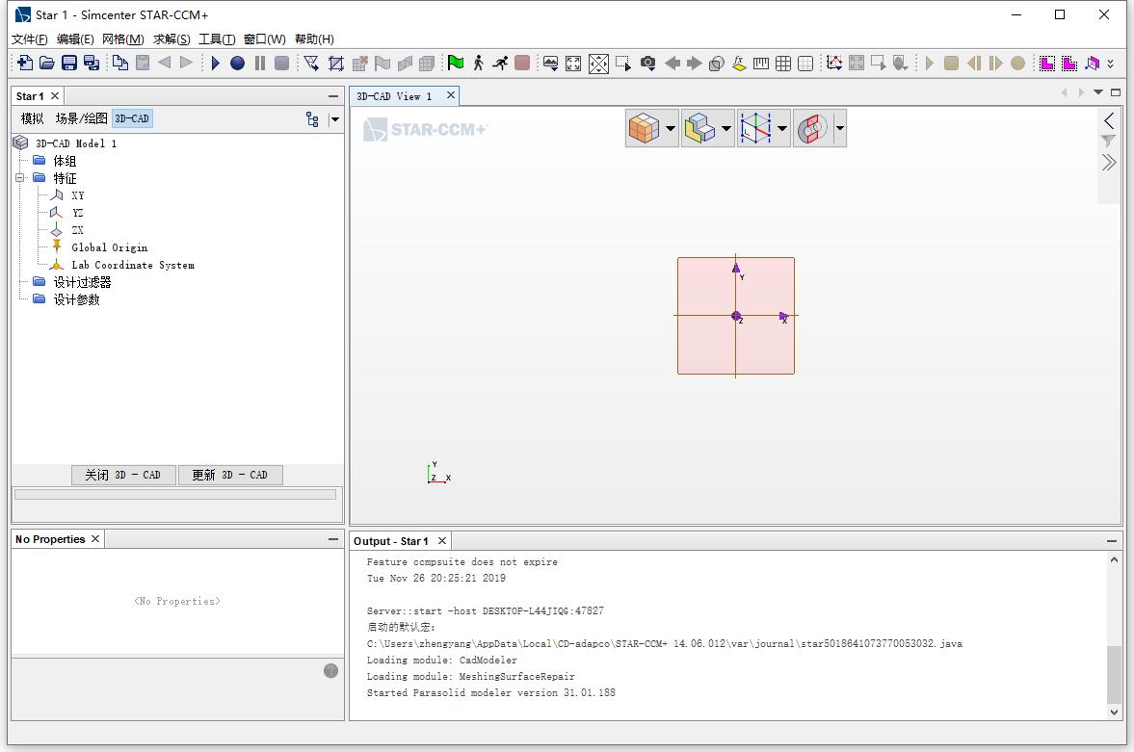Select the 3D-CAD View 1 tab
This screenshot has height=752, width=1134.
394,96
